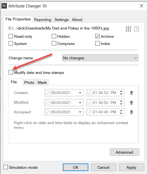
Task: Toggle Created date field checkbox
Action: 48,93
